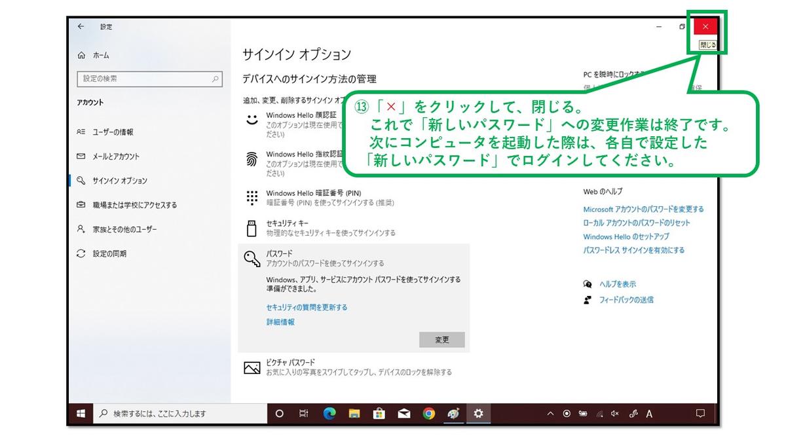786x442 pixels.
Task: Go back using the settings back arrow
Action: [81, 26]
